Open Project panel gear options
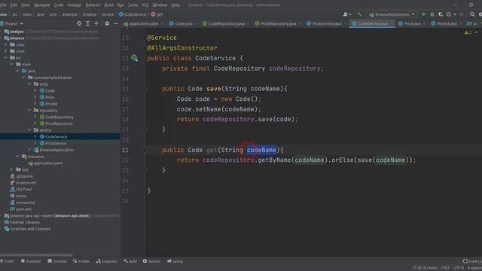 pyautogui.click(x=107, y=23)
